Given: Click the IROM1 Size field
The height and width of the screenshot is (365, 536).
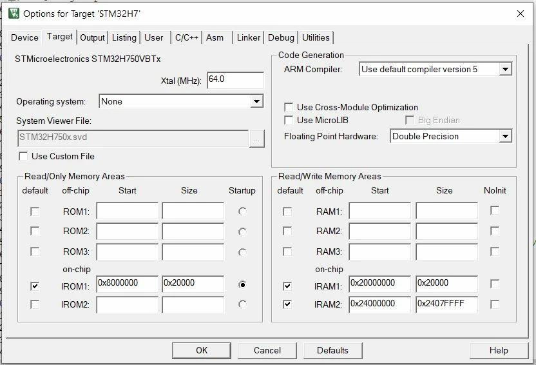Looking at the screenshot, I should click(x=193, y=284).
